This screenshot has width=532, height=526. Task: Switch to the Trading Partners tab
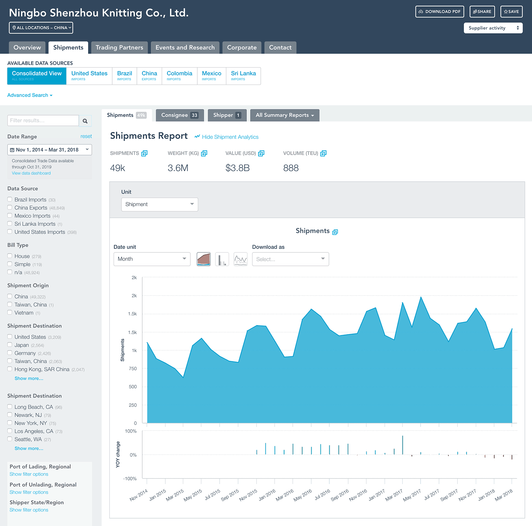[119, 47]
